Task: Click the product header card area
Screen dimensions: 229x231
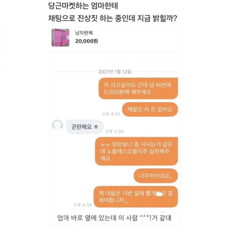Action: (114, 39)
